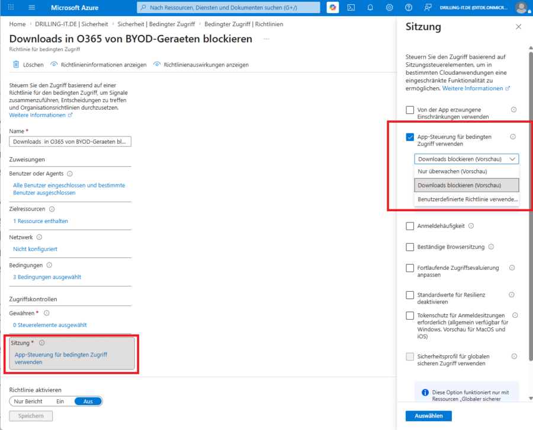
Task: Show info tooltip for Benutzer oder Agents
Action: [x=70, y=174]
